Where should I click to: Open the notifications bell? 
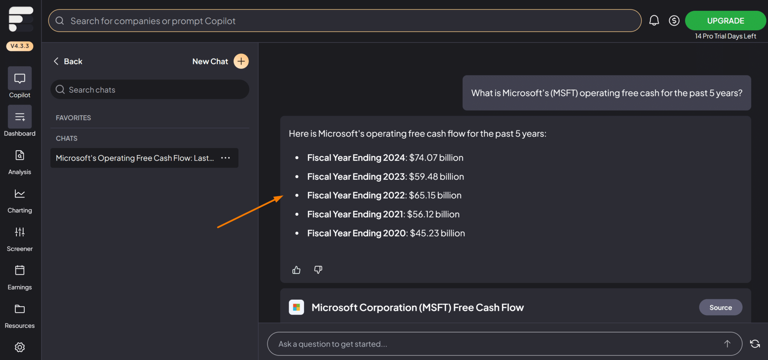[654, 20]
